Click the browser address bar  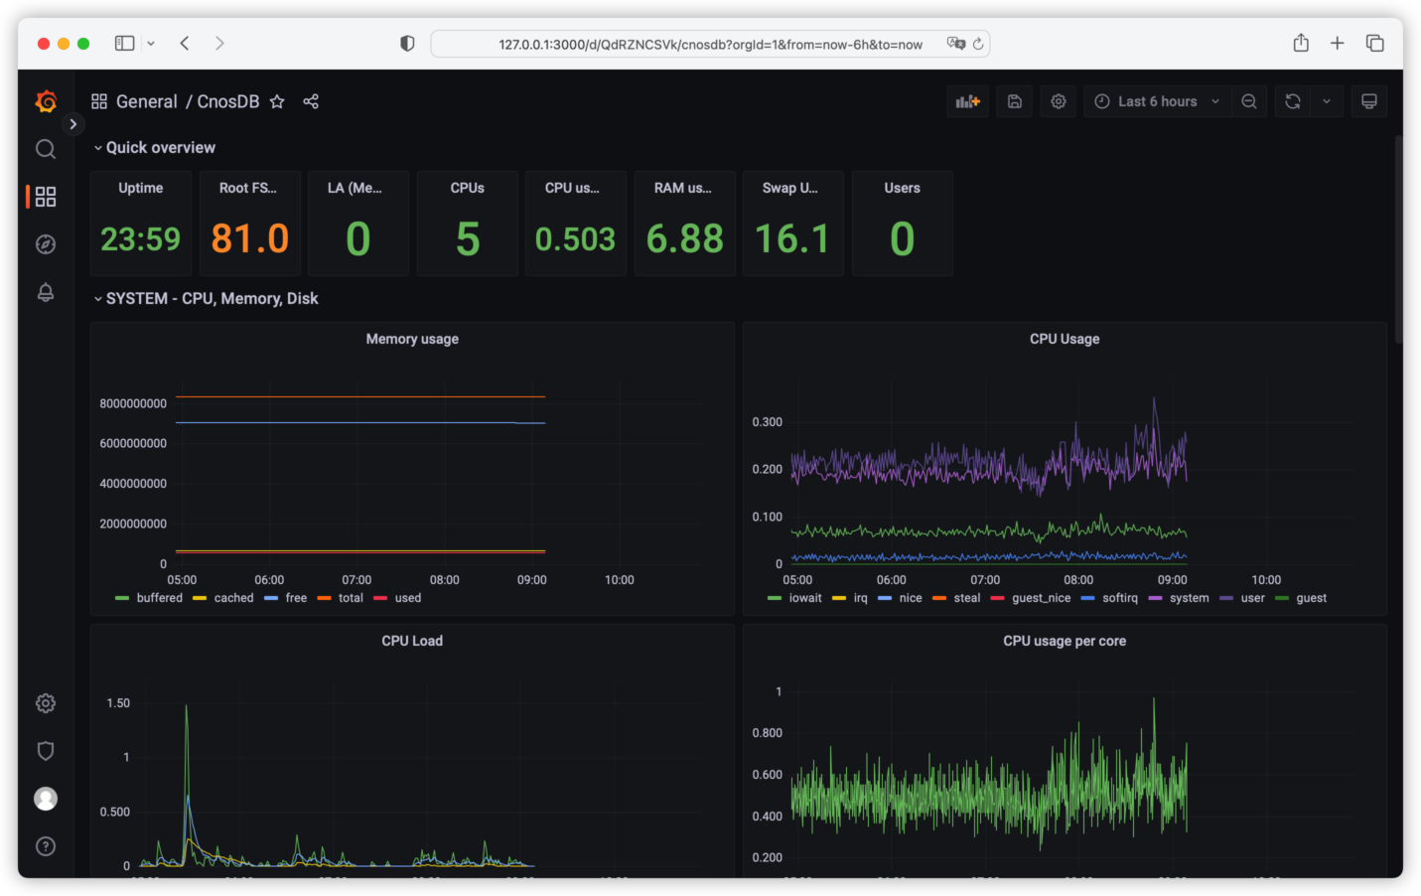(710, 44)
